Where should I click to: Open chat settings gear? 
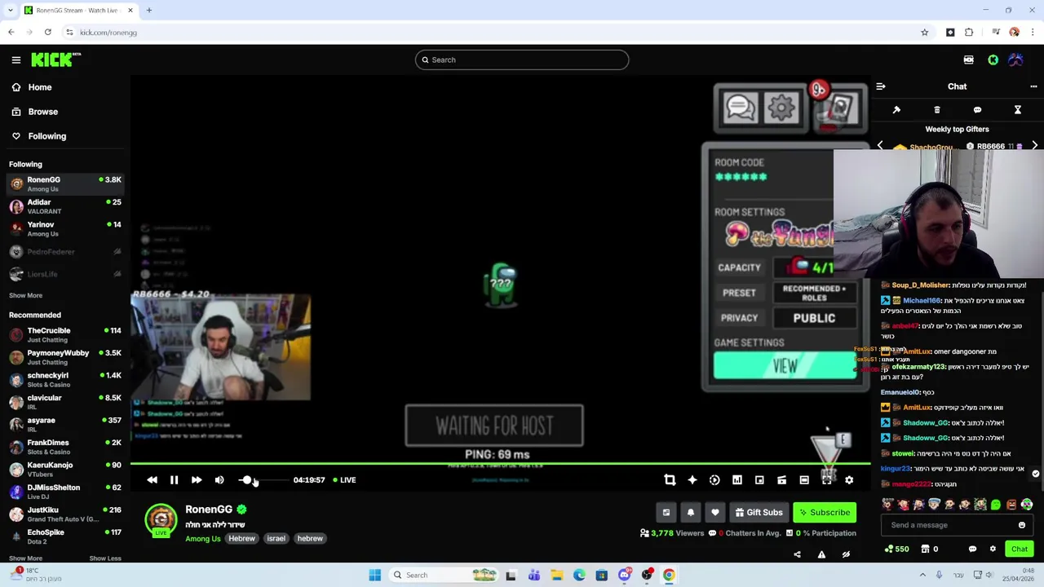993,549
